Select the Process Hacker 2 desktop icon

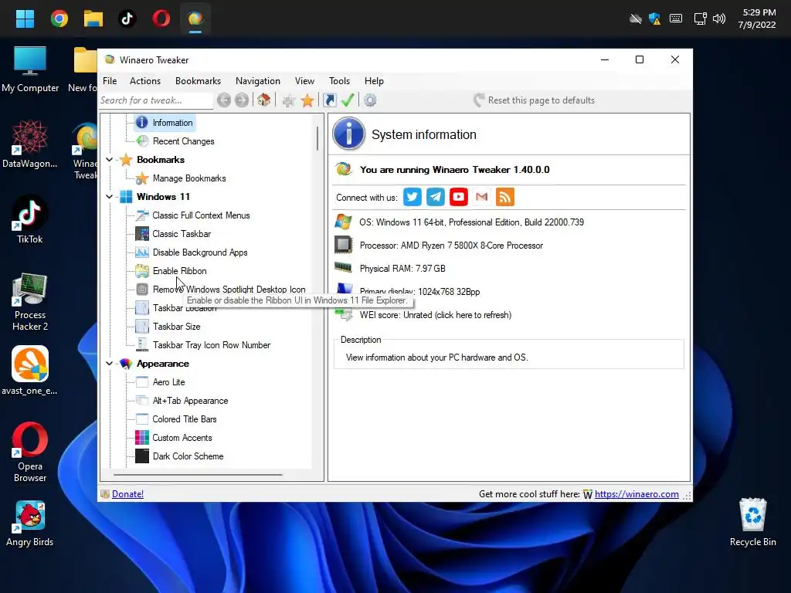point(30,302)
